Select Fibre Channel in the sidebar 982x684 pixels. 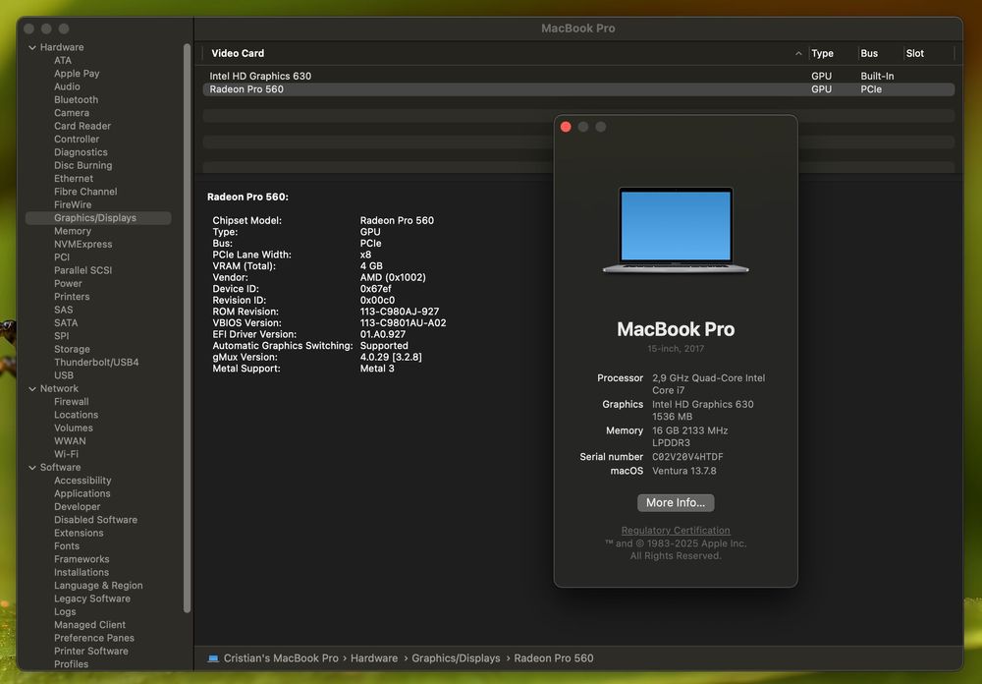[85, 192]
